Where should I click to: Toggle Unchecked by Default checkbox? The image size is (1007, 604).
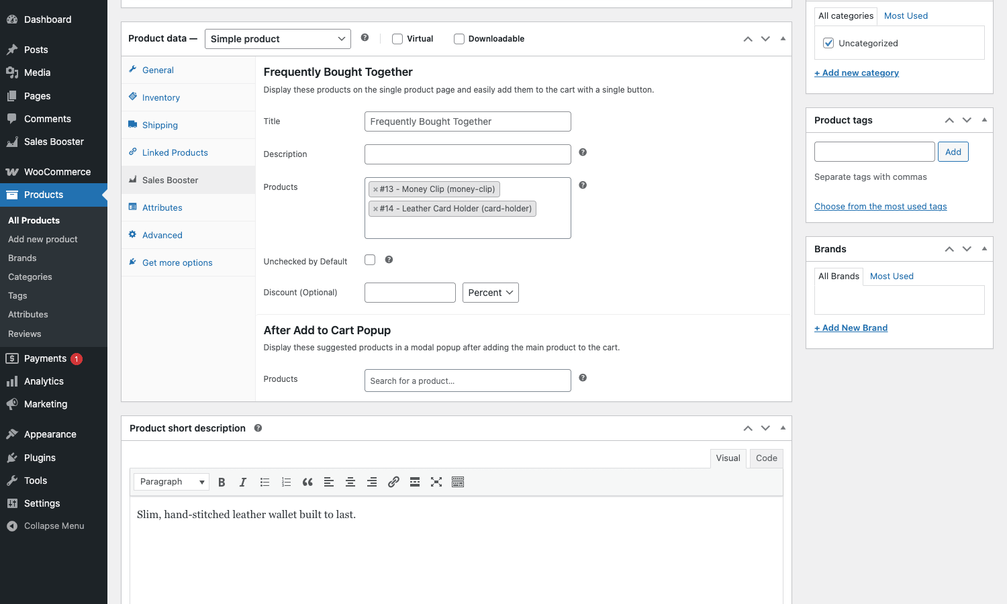tap(370, 260)
